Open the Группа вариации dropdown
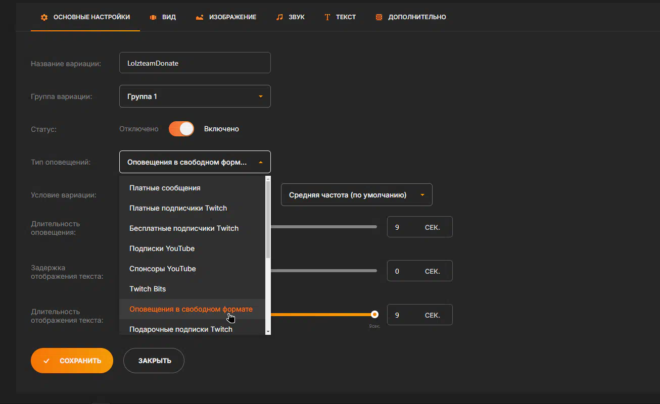Image resolution: width=660 pixels, height=404 pixels. tap(195, 96)
